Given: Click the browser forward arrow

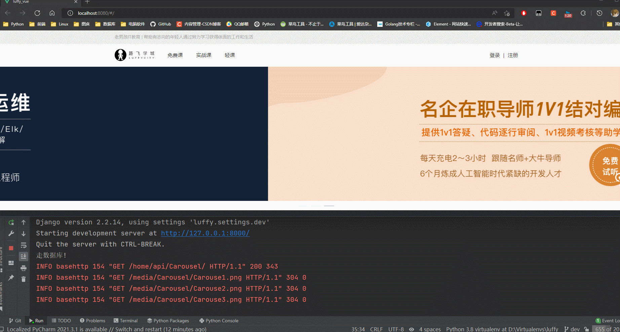Looking at the screenshot, I should (23, 13).
